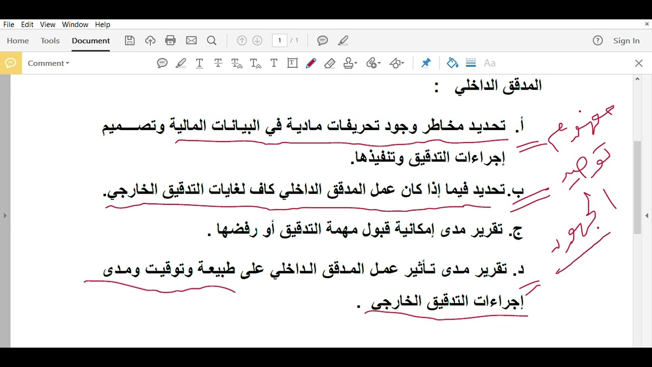The height and width of the screenshot is (367, 652).
Task: Select the pencil drawing tool
Action: 311,63
